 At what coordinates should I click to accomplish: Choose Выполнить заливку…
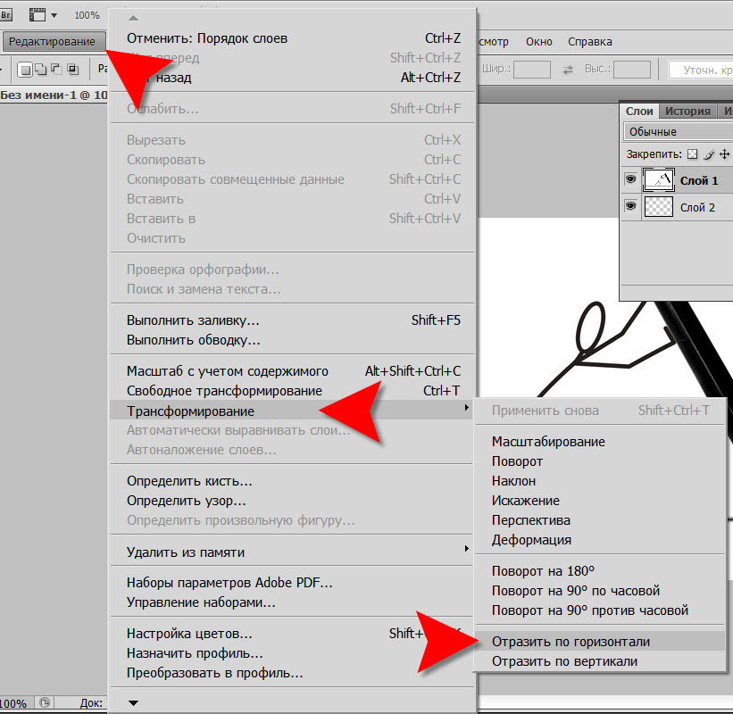(293, 320)
